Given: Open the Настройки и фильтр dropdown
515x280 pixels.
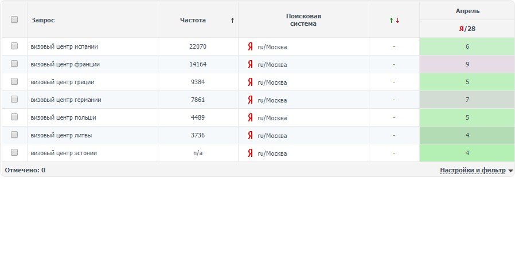Looking at the screenshot, I should click(x=476, y=170).
